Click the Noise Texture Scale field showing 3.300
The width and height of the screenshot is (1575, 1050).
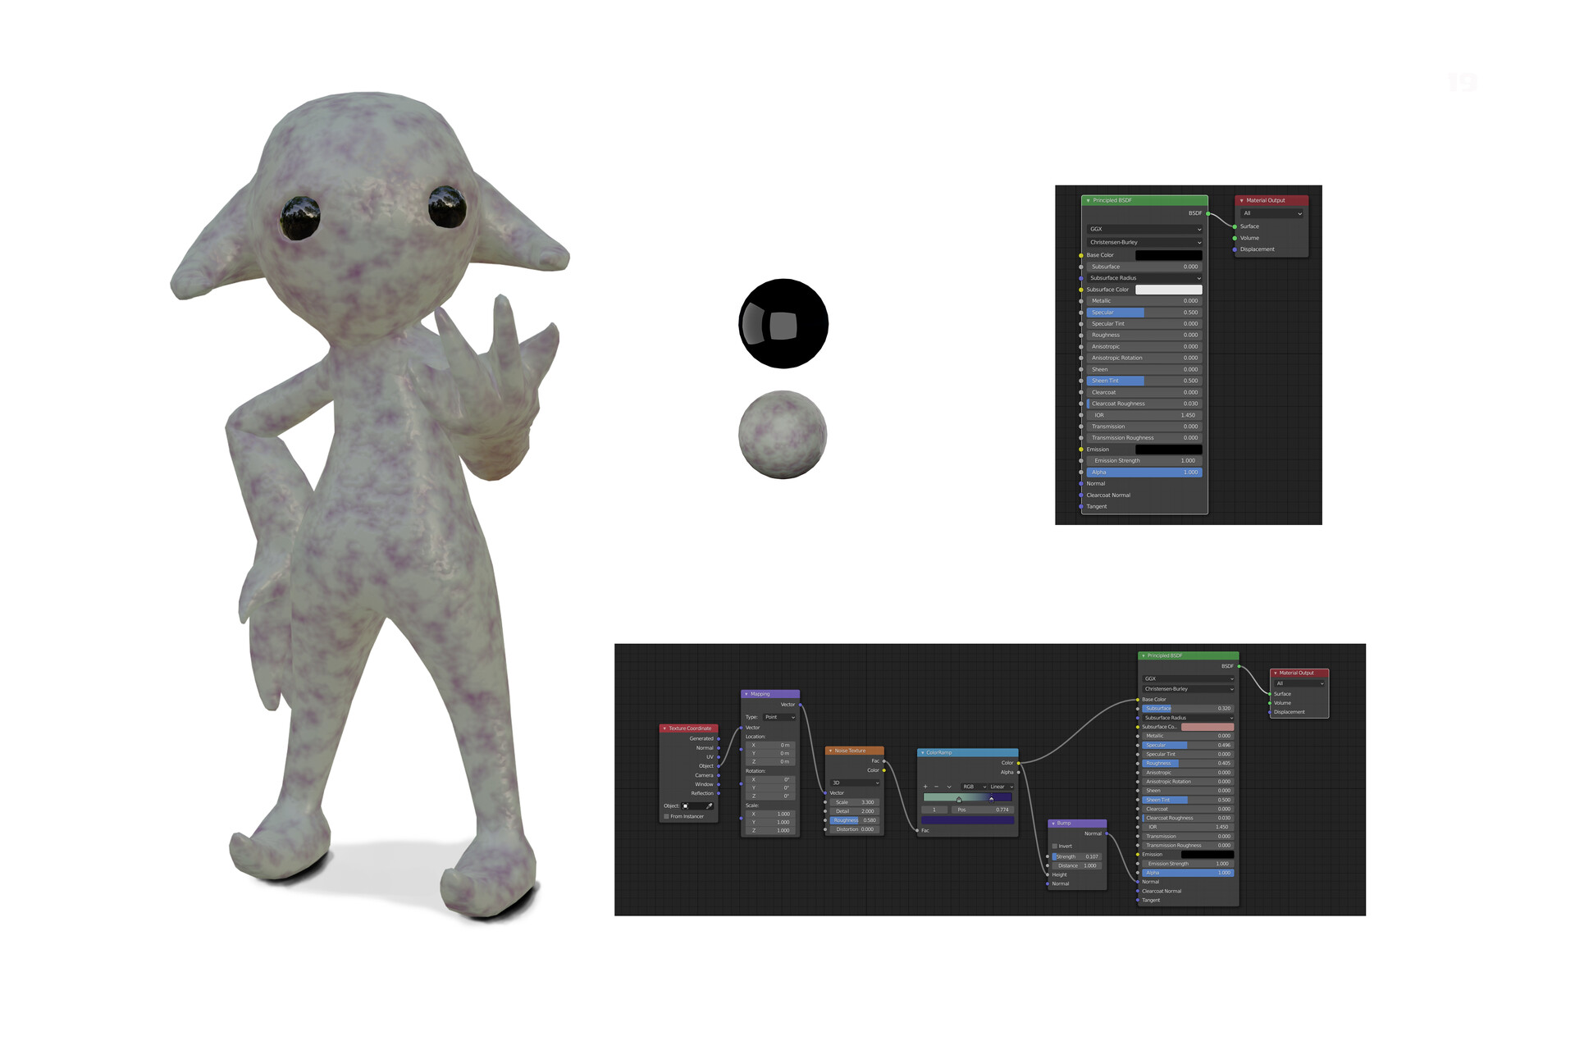point(855,802)
